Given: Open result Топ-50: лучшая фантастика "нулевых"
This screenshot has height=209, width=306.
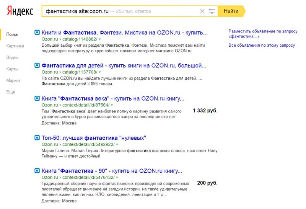Looking at the screenshot, I should coord(94,138).
